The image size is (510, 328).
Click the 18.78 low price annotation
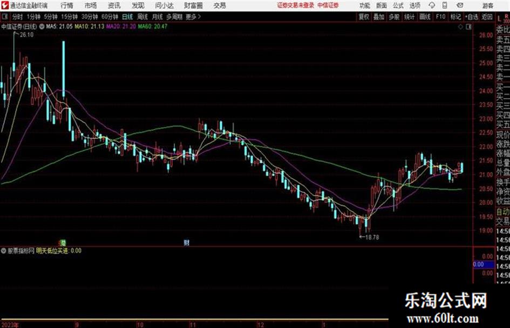click(372, 238)
